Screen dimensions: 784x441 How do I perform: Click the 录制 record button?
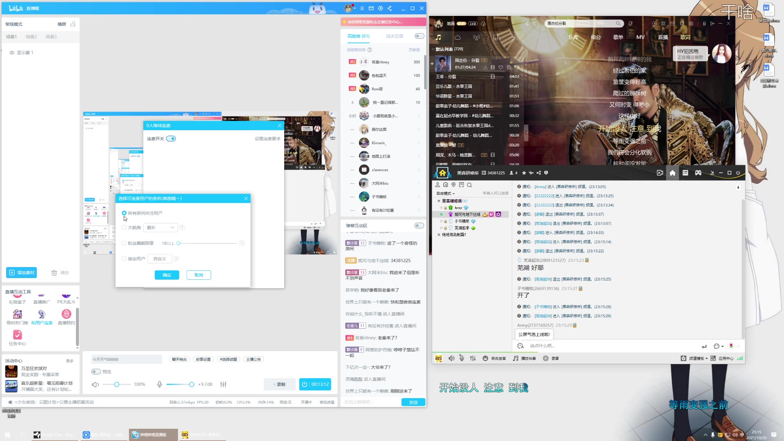279,384
